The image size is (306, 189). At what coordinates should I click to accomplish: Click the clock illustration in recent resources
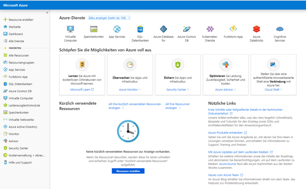point(128,131)
